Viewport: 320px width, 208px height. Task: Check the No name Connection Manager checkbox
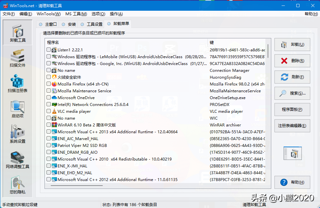[x=48, y=70]
